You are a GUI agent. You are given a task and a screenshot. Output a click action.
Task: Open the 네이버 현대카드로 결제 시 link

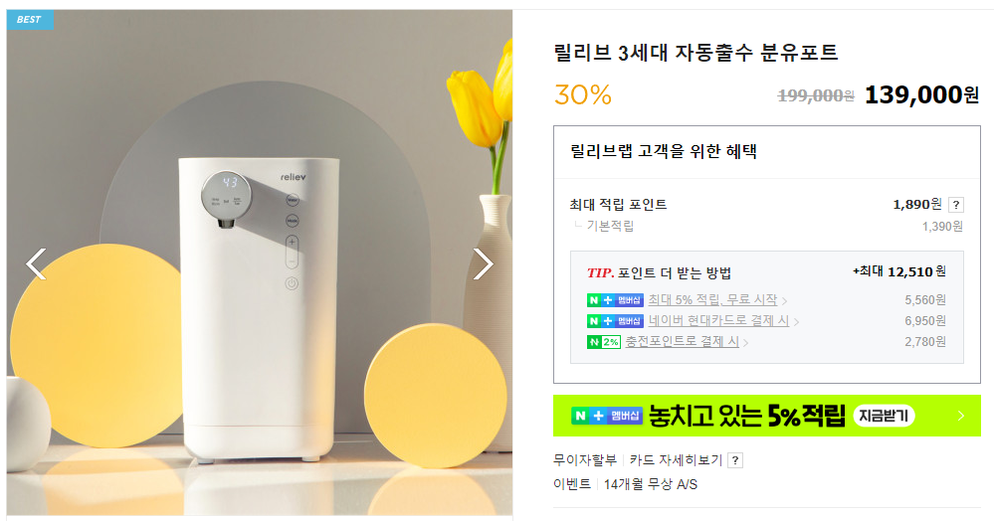click(718, 321)
